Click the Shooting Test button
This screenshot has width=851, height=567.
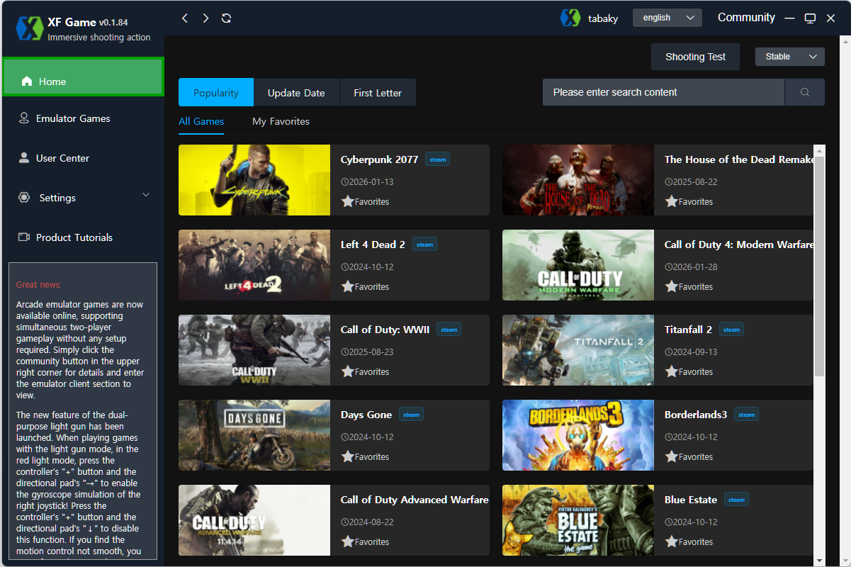(695, 57)
